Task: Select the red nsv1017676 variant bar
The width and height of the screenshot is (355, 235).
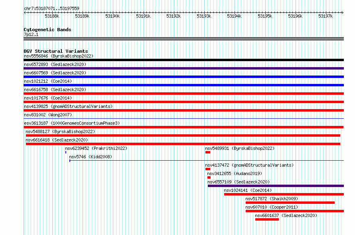Action: (183, 102)
